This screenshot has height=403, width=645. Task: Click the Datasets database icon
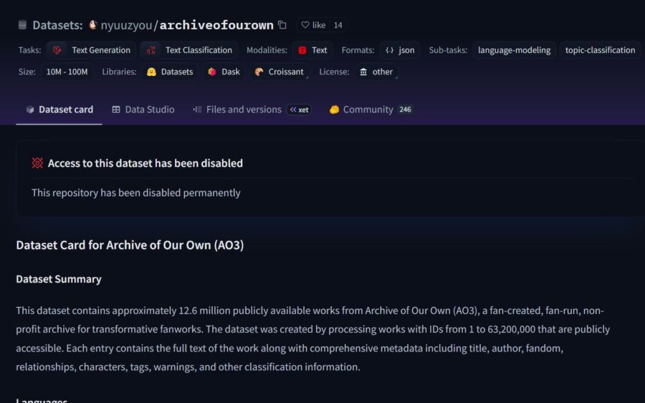(23, 25)
